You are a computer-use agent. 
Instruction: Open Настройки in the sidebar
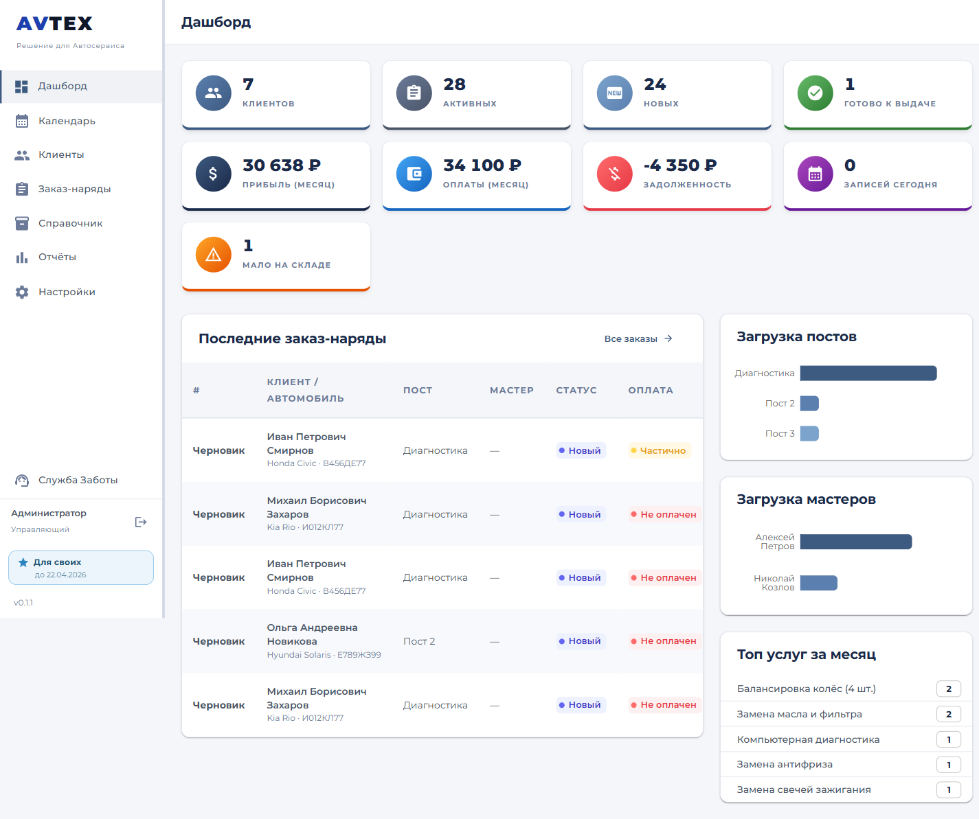(67, 292)
